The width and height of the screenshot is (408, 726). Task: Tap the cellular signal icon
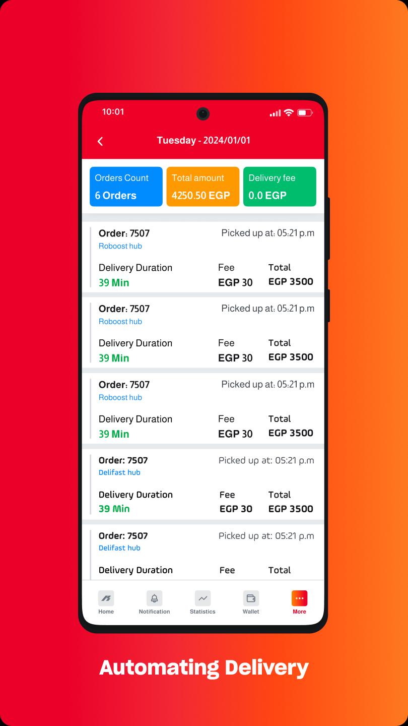[275, 113]
